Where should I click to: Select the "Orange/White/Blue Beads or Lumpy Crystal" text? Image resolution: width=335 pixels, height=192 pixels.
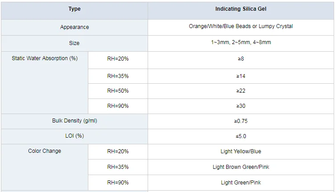pos(241,26)
